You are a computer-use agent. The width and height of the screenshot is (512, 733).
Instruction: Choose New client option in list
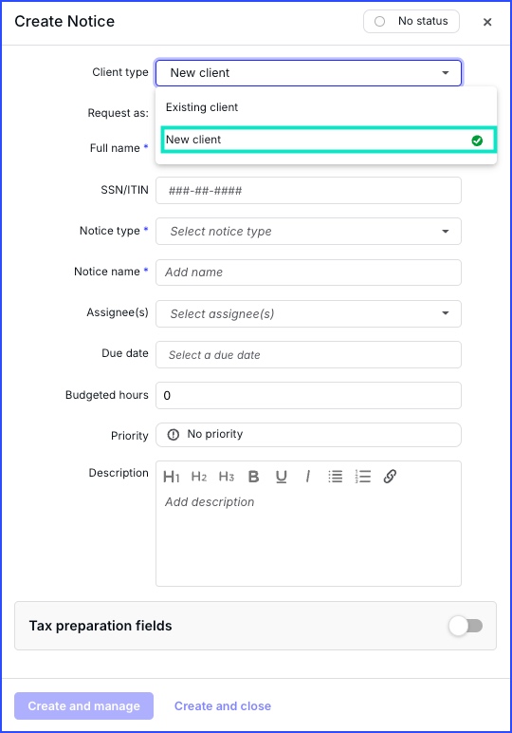[329, 140]
